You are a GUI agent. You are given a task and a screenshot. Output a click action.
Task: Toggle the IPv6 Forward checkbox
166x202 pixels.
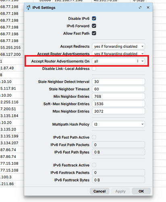[94, 26]
